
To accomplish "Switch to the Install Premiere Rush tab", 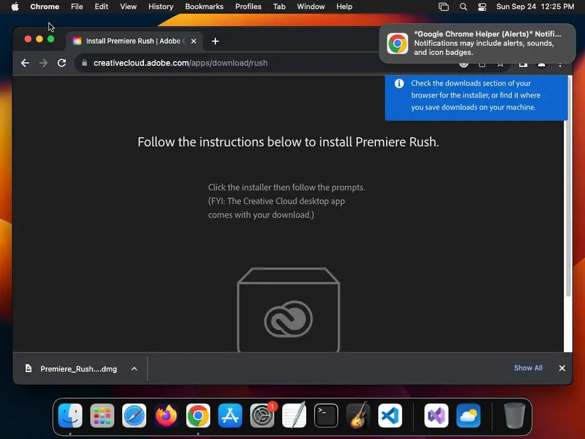I will point(134,41).
